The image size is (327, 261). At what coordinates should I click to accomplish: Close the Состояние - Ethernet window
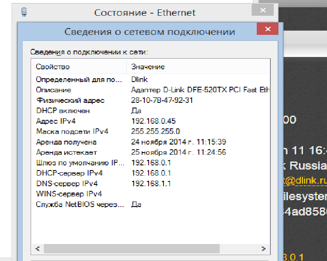[263, 10]
